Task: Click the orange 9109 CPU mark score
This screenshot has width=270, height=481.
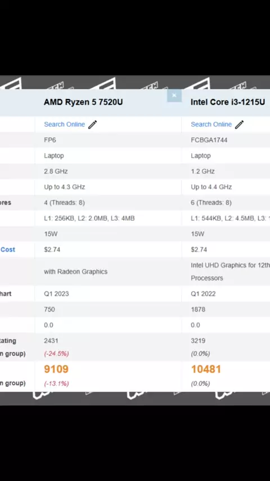Action: point(56,369)
